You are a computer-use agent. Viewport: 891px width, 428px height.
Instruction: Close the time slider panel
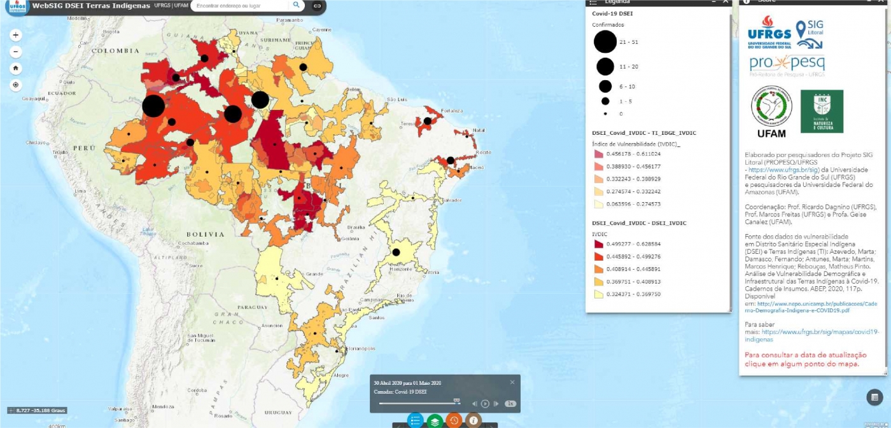click(x=512, y=382)
